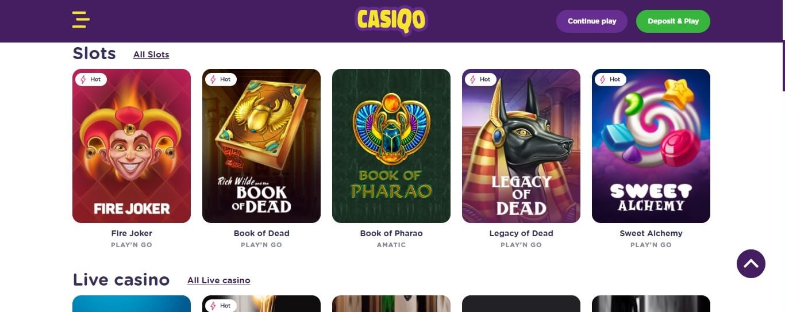Viewport: 785px width, 312px height.
Task: Click the CASIQO logo
Action: 391,21
